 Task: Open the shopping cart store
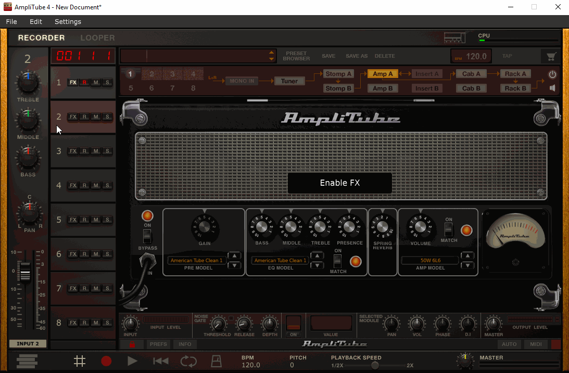click(x=549, y=56)
